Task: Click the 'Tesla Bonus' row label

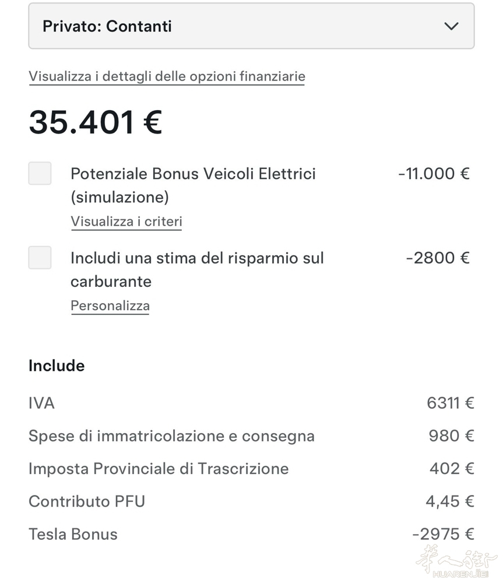Action: pyautogui.click(x=73, y=534)
